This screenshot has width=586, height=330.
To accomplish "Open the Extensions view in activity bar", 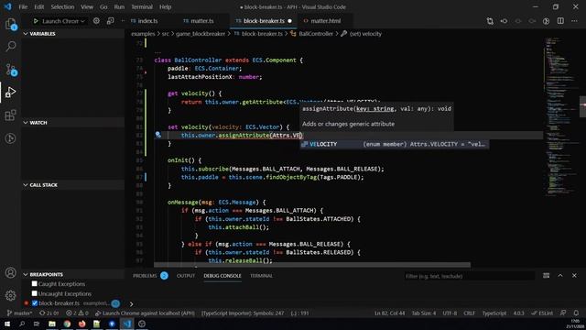I will (10, 115).
